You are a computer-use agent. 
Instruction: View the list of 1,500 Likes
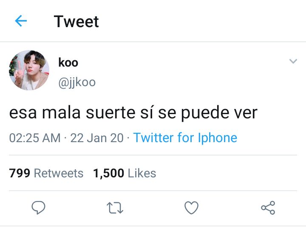click(125, 173)
